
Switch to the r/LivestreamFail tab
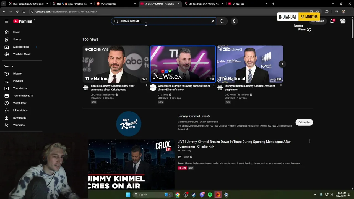[x=116, y=4]
